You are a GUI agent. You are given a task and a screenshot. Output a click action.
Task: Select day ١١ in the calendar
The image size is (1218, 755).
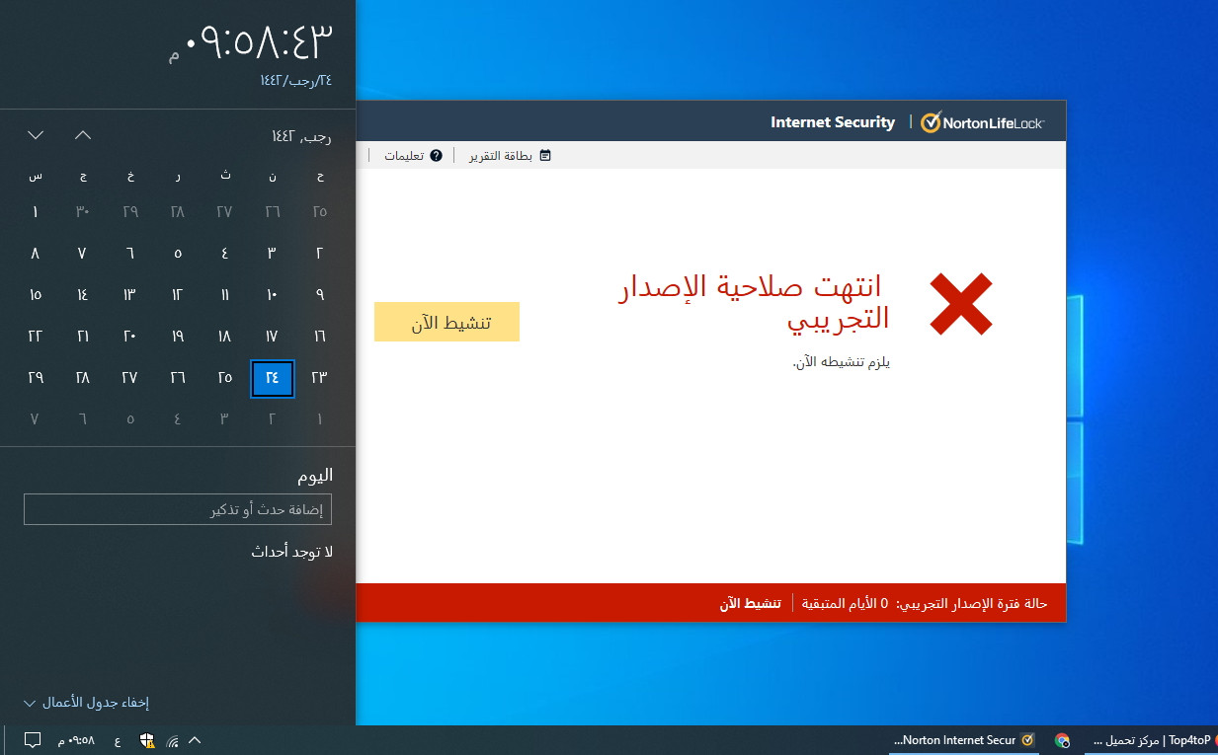[x=224, y=294]
